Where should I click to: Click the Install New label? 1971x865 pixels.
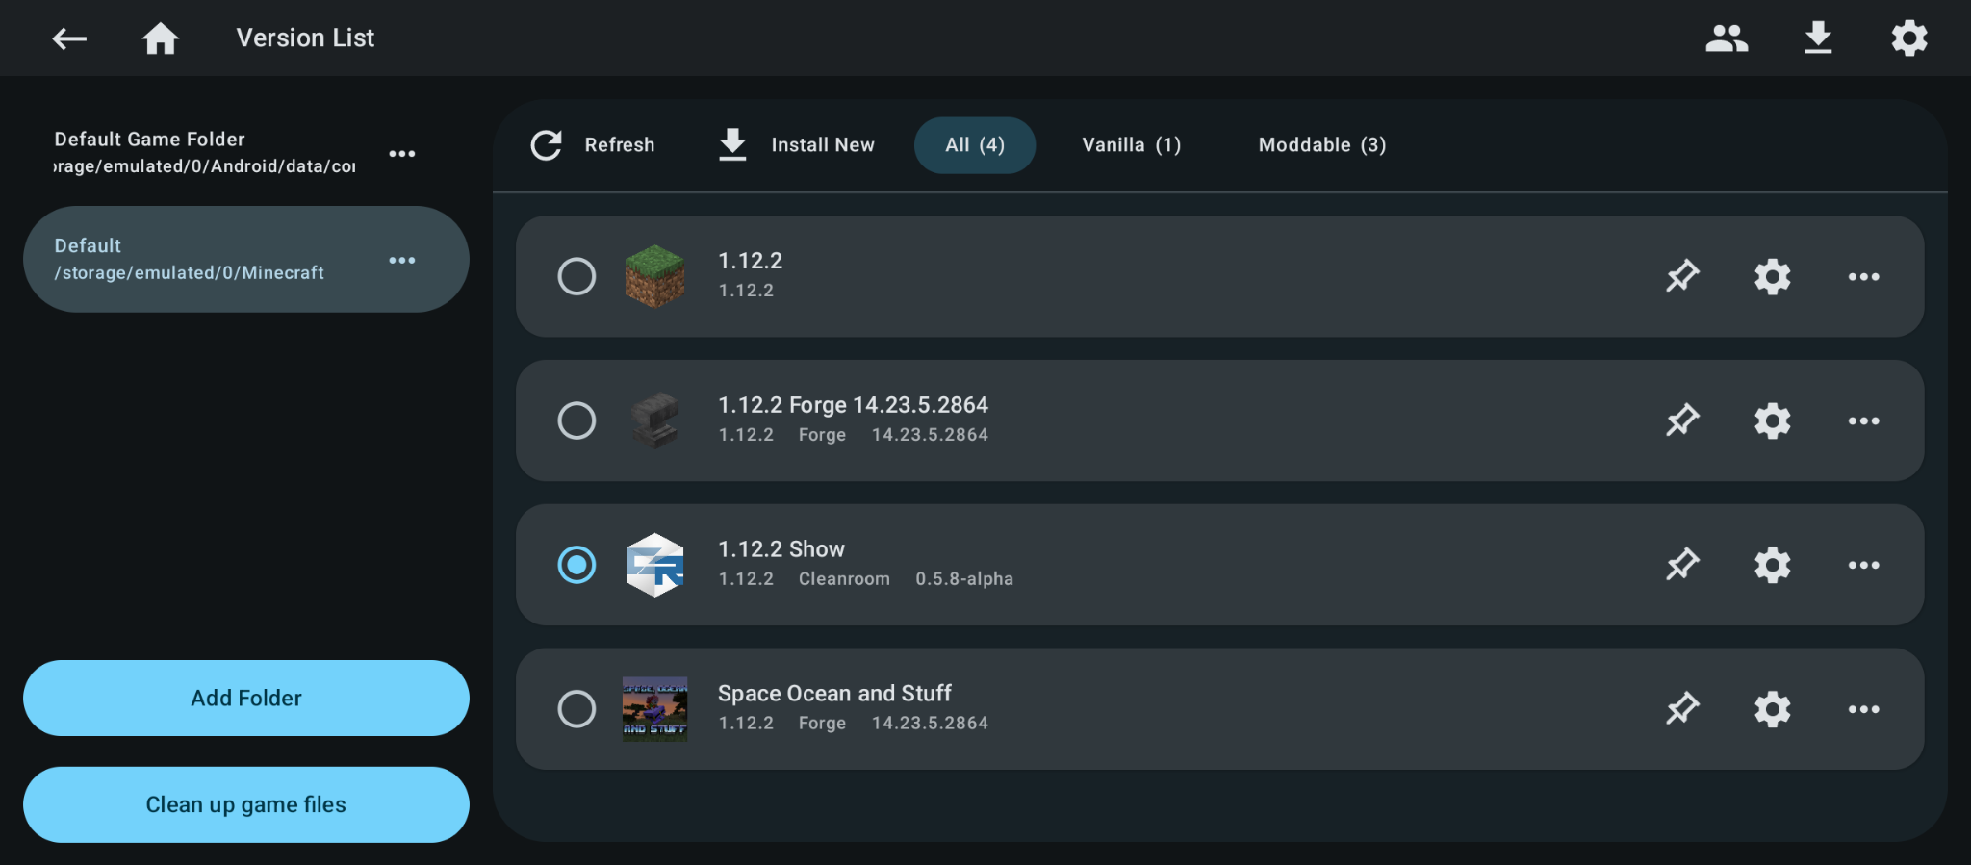pos(823,145)
